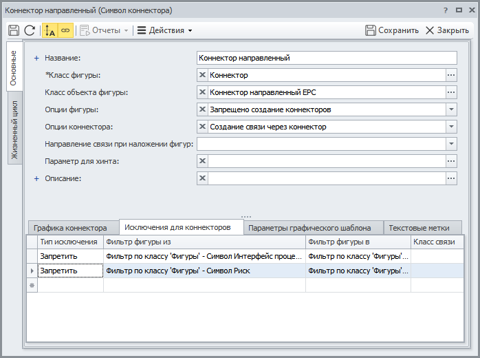Click the Название text input field
The image size is (480, 358).
click(x=327, y=58)
